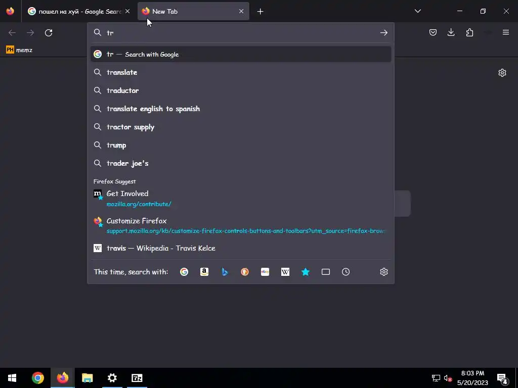Select the 'trump' suggestion
This screenshot has width=518, height=388.
click(x=240, y=145)
